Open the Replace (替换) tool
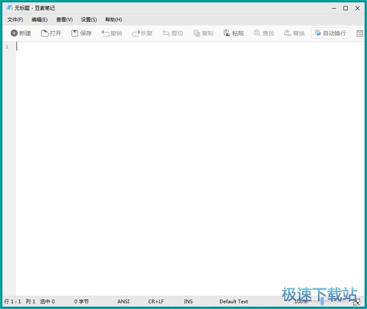The image size is (367, 309). (287, 33)
